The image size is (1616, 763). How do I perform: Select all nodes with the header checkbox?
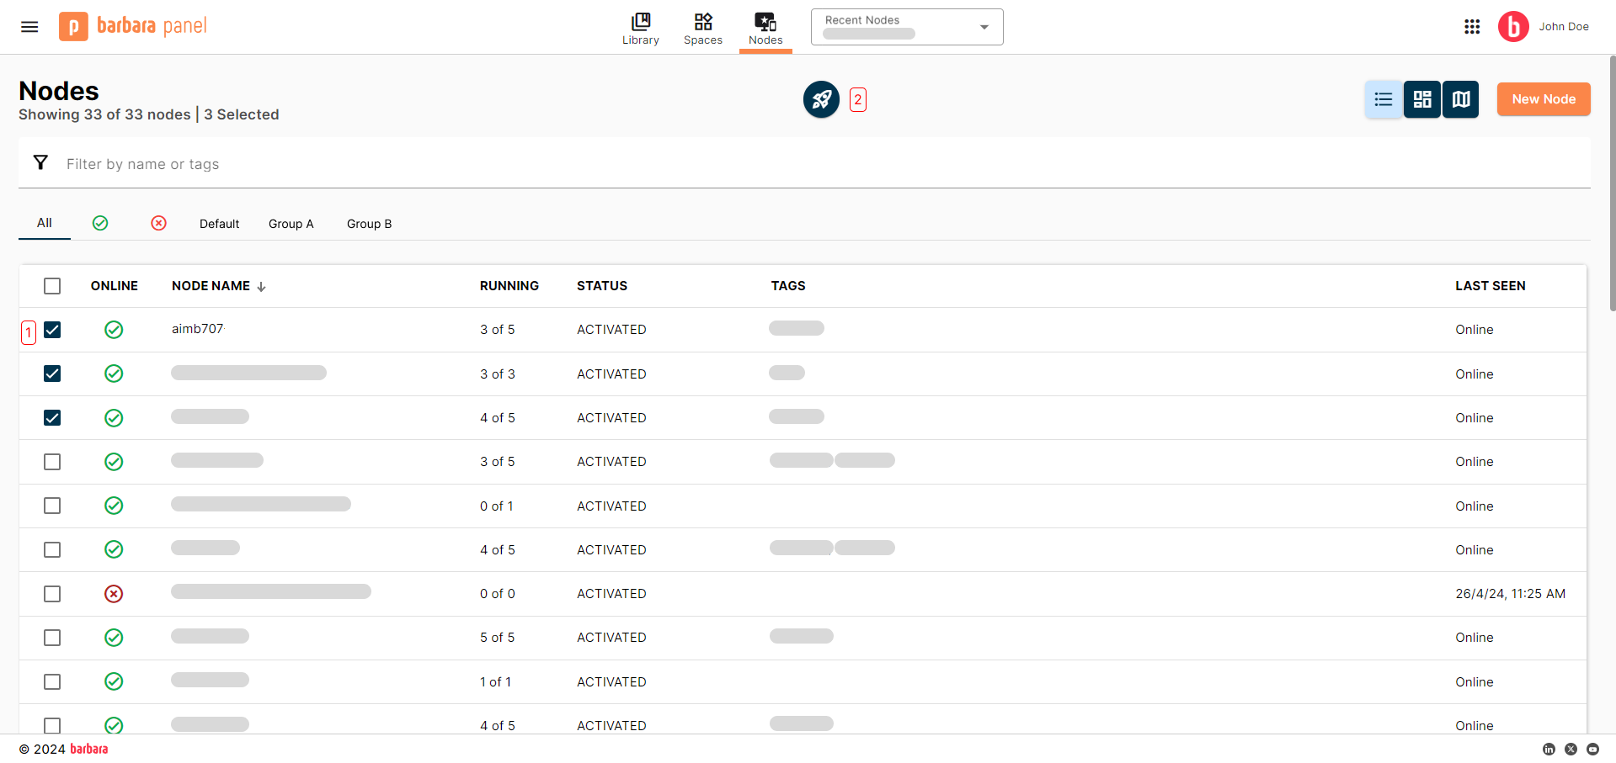pos(51,286)
